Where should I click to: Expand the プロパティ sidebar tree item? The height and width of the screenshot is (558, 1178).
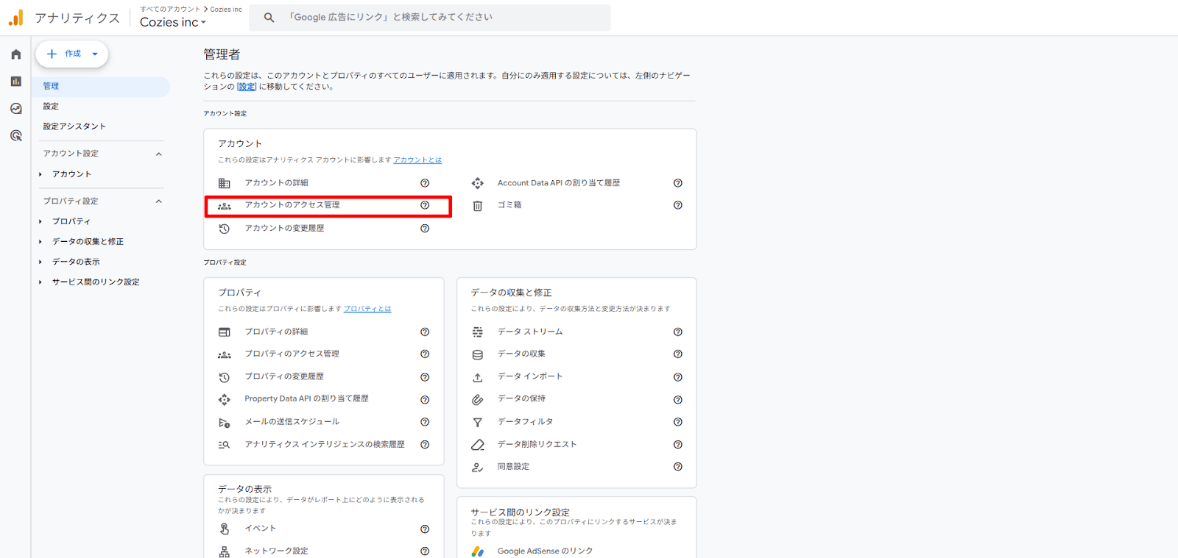40,221
